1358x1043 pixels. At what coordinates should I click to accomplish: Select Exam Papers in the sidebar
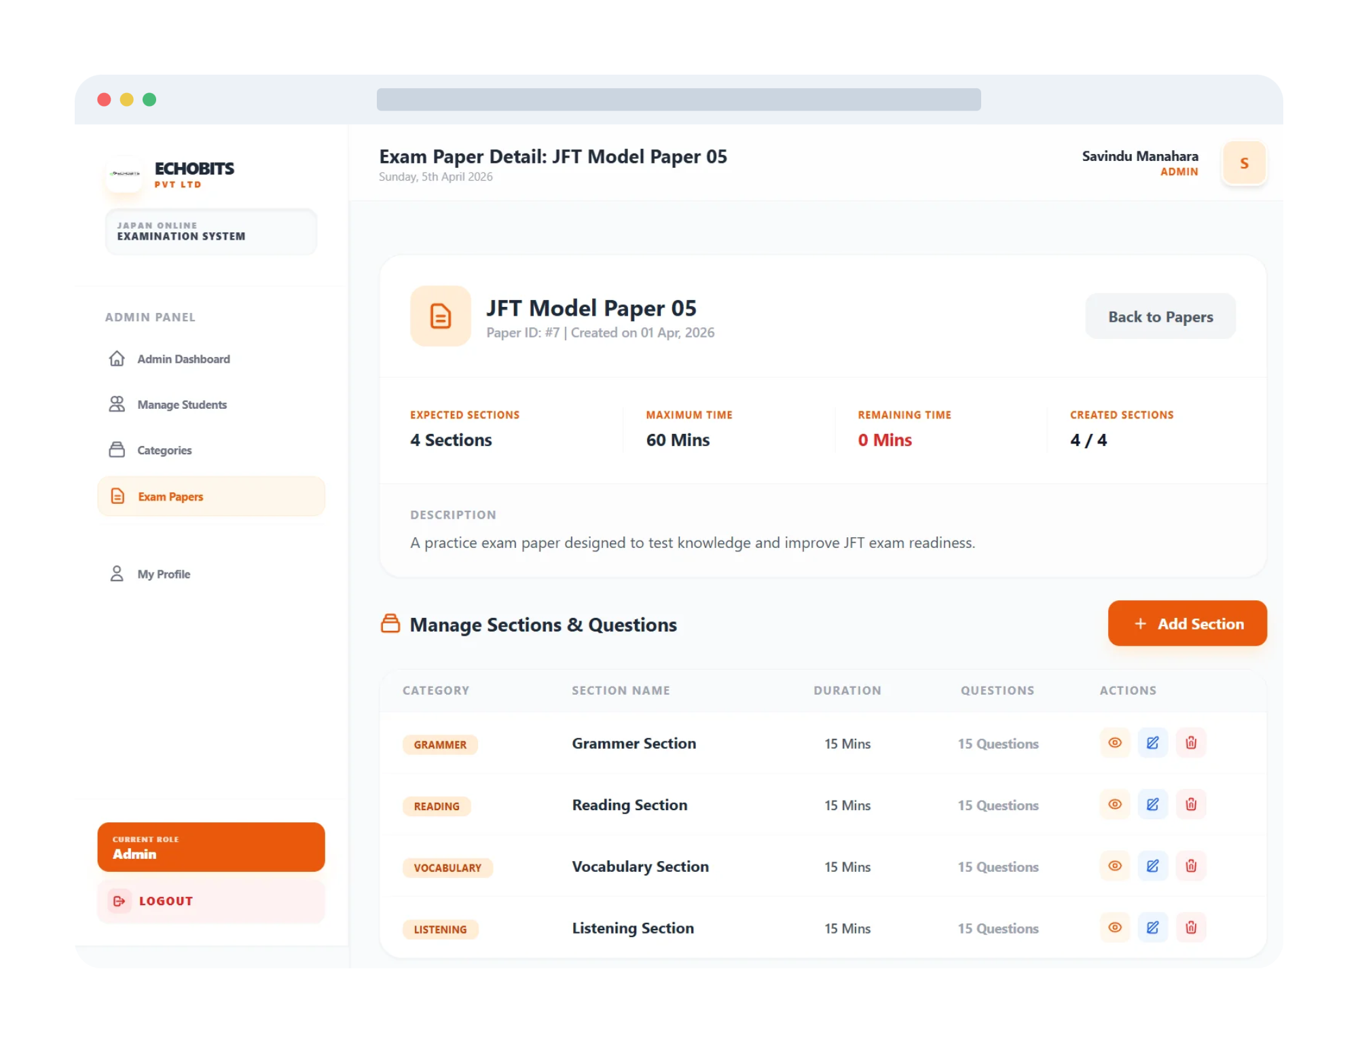171,497
